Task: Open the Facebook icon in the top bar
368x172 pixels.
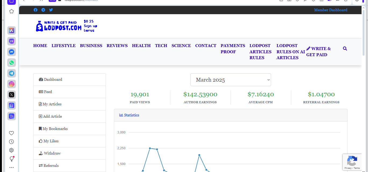Action: click(x=35, y=10)
